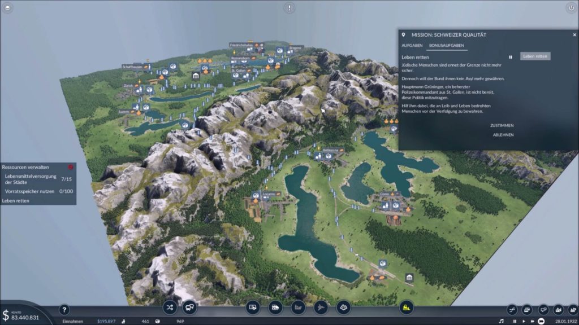Open the line manager icon
This screenshot has height=325, width=579.
pos(170,308)
